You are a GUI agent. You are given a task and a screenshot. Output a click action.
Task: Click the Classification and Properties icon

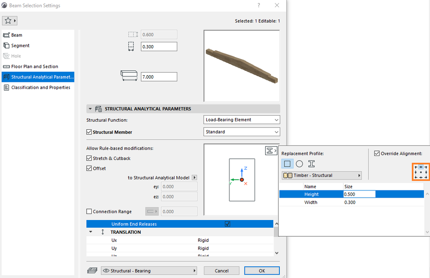pos(6,88)
